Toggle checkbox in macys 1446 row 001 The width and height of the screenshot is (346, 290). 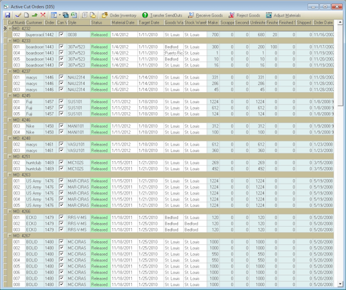[61, 77]
